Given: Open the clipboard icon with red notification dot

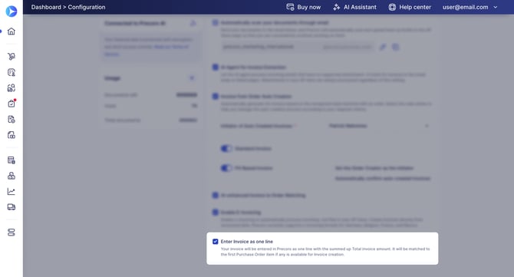Looking at the screenshot, I should tap(12, 104).
